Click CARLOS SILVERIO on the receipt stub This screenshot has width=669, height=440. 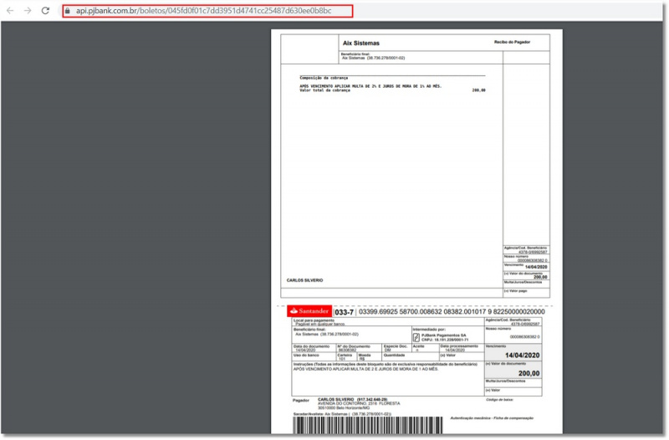[x=304, y=280]
